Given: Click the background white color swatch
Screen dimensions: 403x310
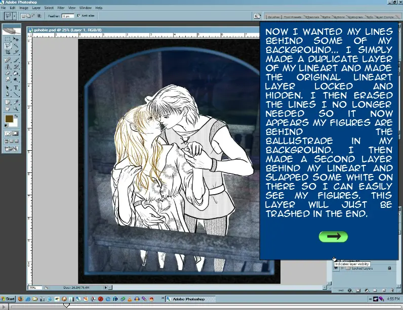Looking at the screenshot, I should point(15,124).
